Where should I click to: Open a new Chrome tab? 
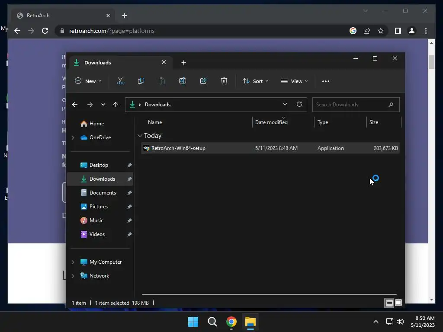click(125, 16)
